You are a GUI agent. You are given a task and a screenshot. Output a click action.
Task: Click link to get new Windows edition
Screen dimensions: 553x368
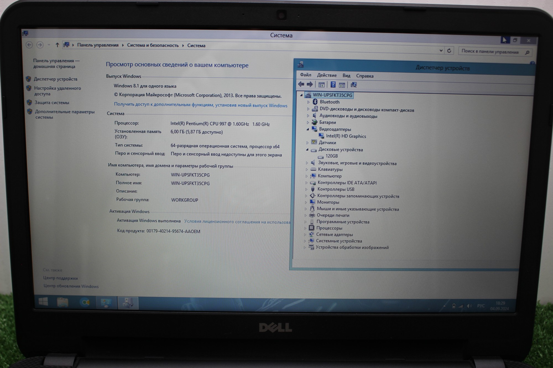(x=200, y=105)
